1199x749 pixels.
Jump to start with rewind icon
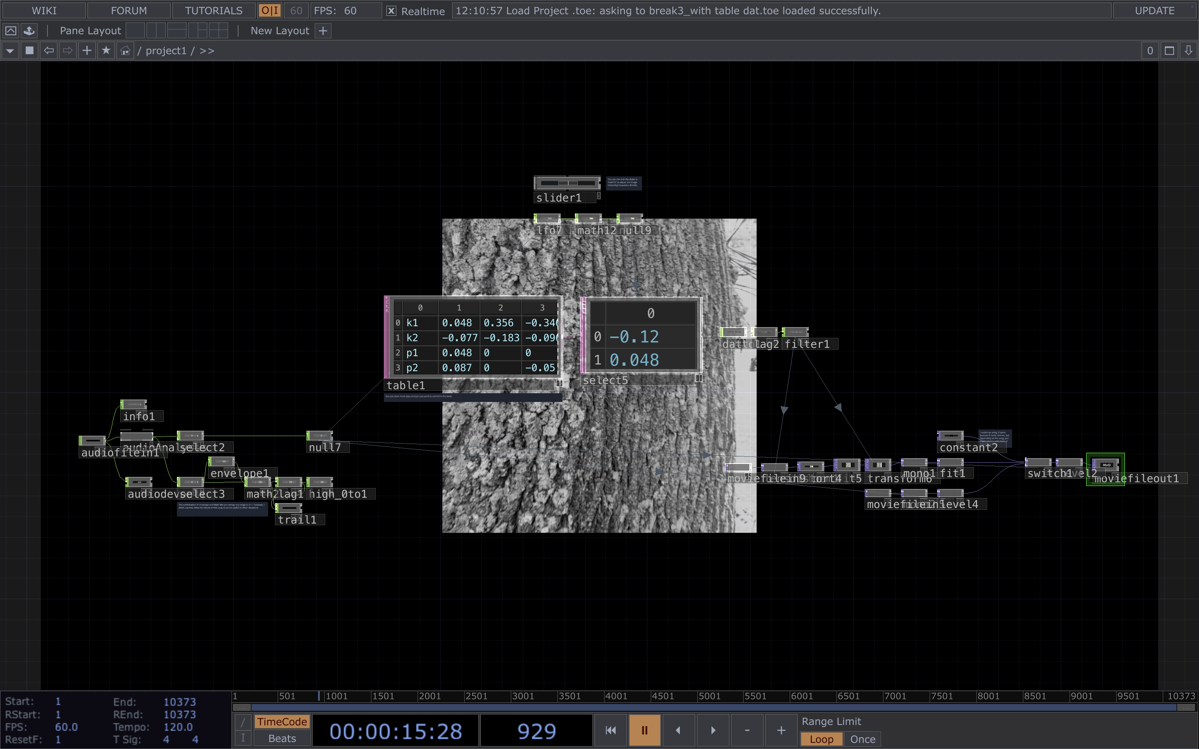point(610,730)
